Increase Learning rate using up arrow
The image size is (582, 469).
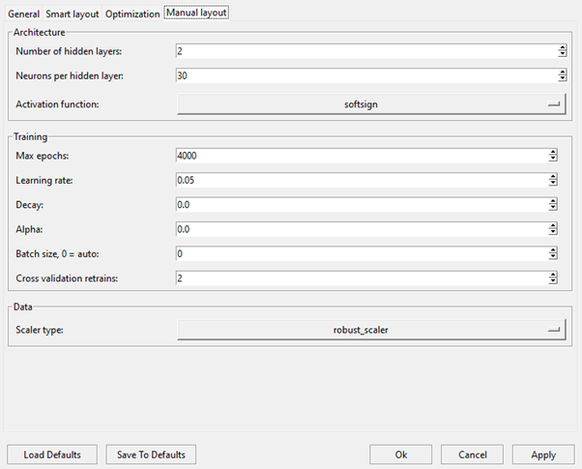click(x=553, y=176)
